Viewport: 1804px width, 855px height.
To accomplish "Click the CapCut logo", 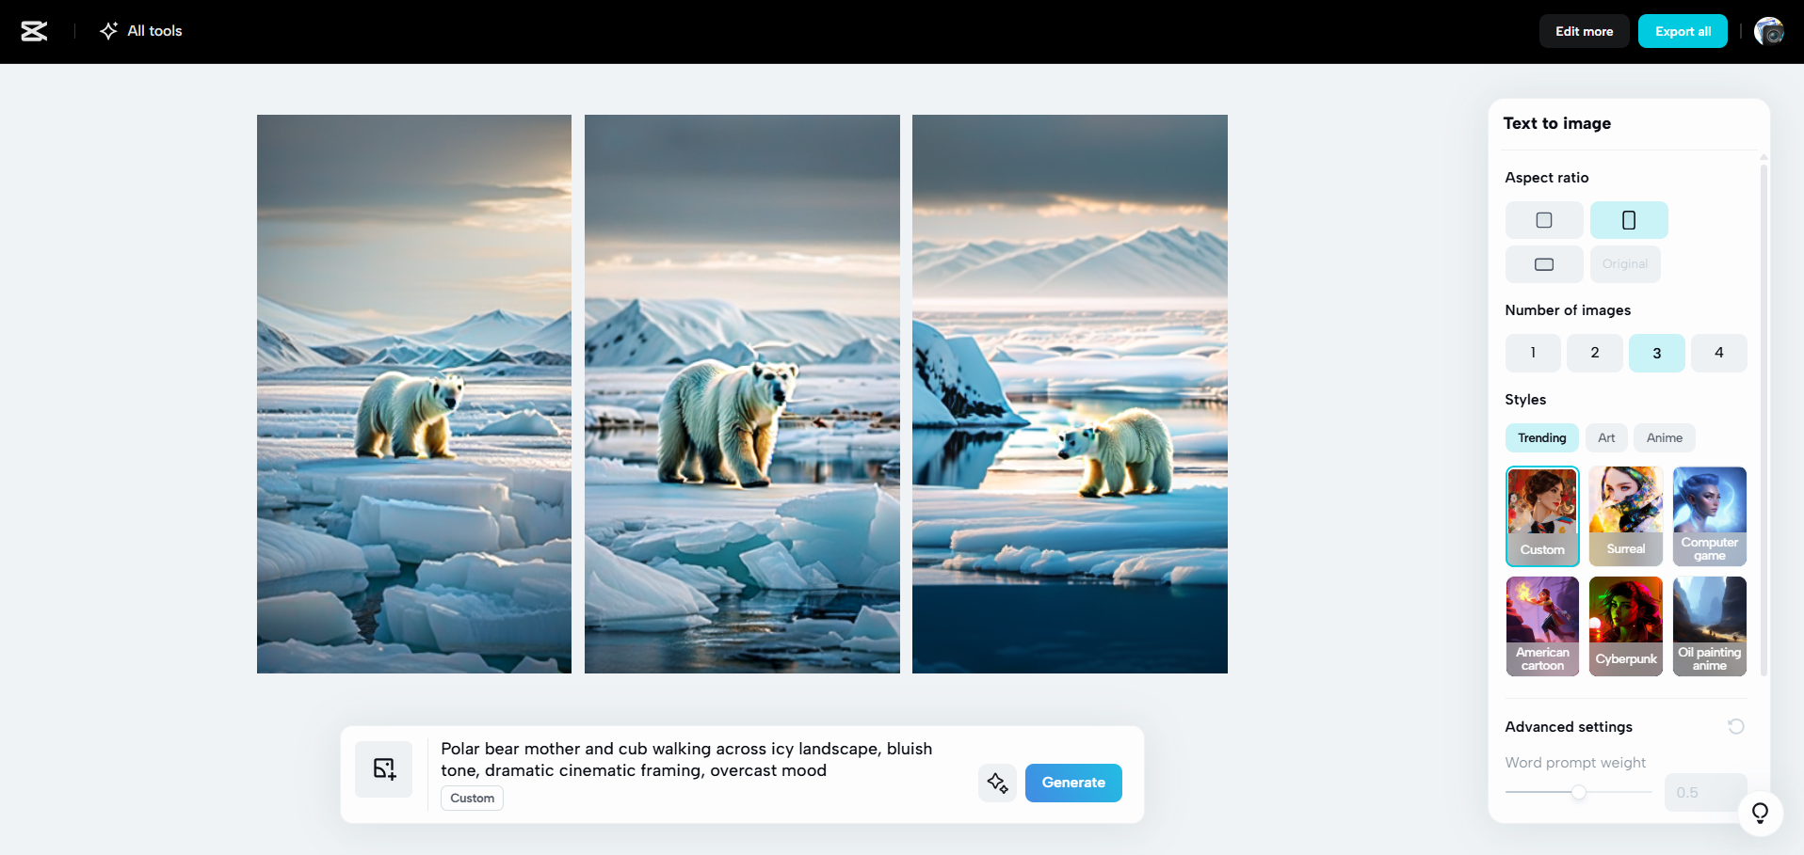I will pyautogui.click(x=34, y=31).
